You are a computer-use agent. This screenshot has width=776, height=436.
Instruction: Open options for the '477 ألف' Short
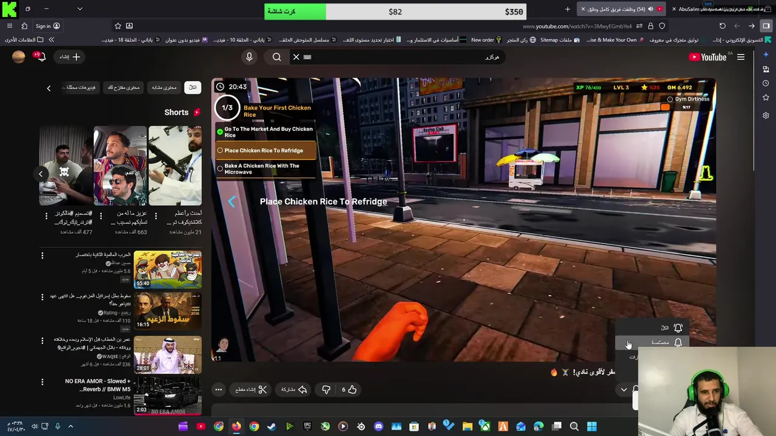(x=46, y=216)
